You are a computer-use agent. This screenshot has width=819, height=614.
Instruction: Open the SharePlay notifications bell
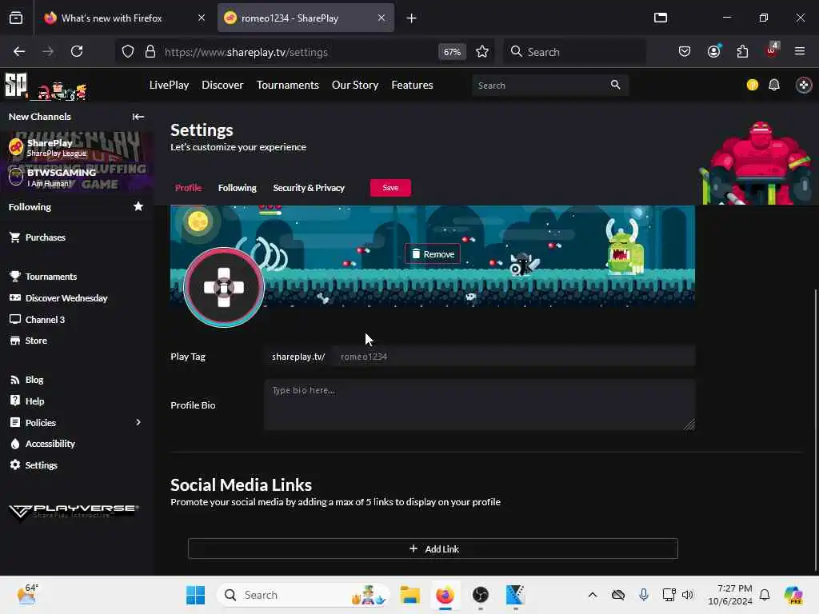774,85
